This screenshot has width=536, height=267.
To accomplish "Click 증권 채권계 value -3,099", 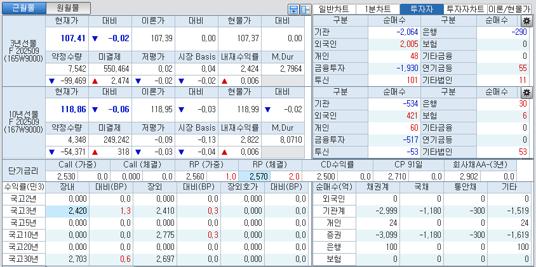I will (x=386, y=235).
